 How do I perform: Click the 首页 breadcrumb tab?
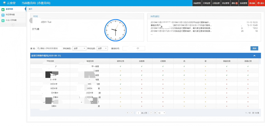click(x=30, y=9)
